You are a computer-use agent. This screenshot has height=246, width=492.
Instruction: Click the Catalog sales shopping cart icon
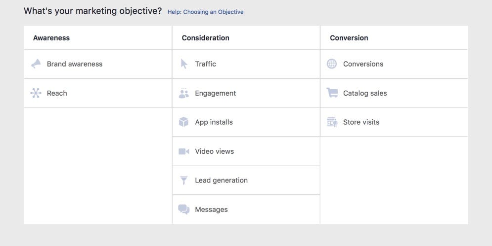(332, 93)
